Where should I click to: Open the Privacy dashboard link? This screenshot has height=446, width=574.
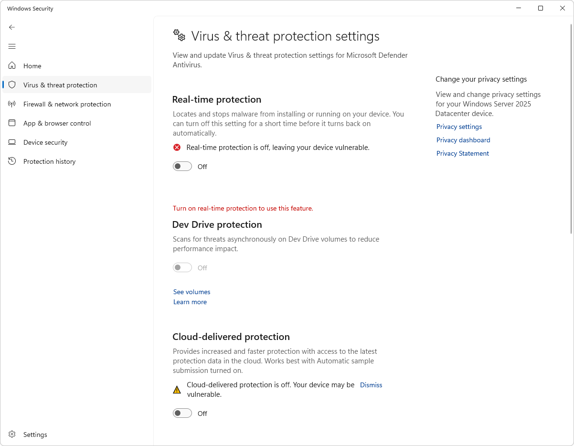[x=463, y=140]
